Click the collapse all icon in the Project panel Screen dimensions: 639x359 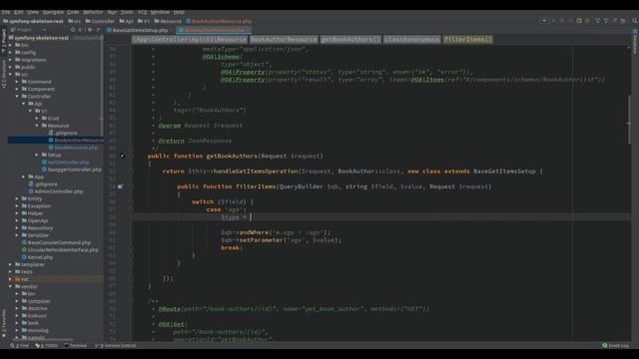click(81, 30)
